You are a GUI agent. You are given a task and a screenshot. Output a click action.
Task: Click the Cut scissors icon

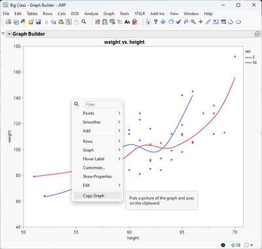46,22
